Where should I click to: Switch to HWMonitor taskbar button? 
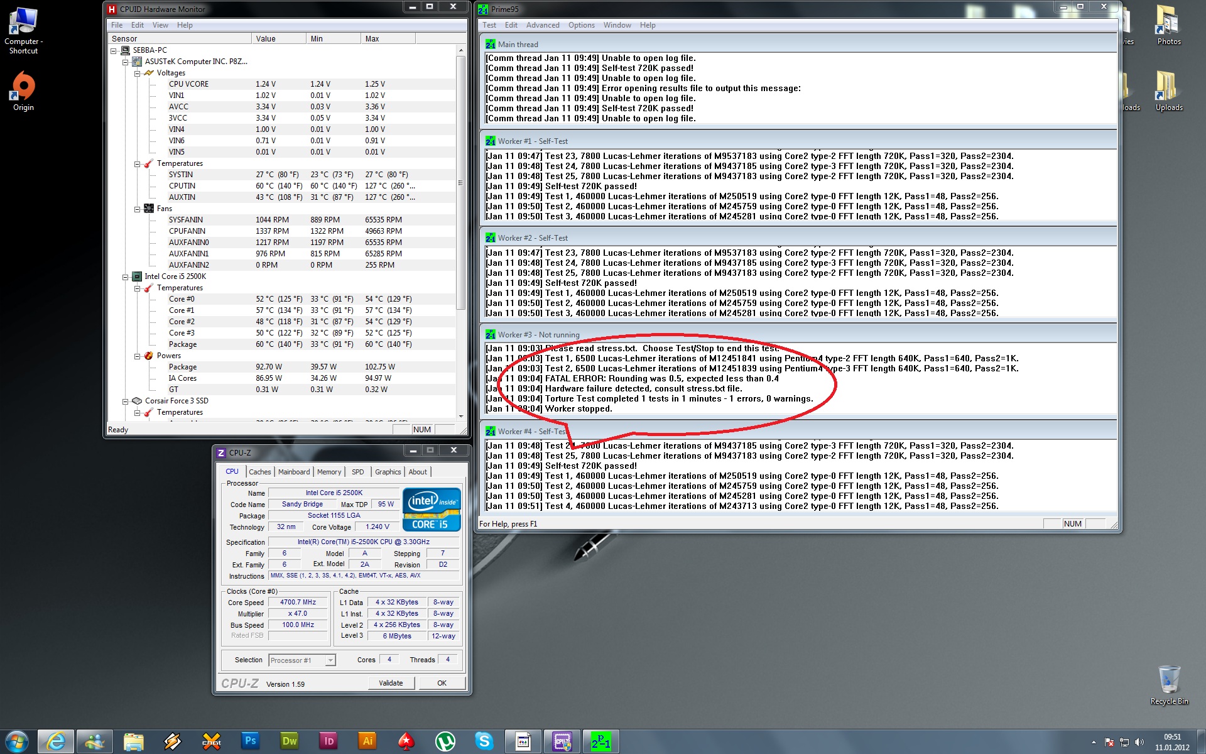tap(523, 741)
